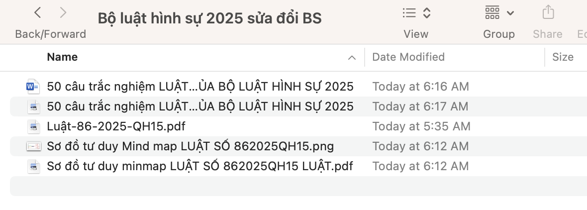Click the minmap LUẬT.pdf file icon

click(x=33, y=166)
